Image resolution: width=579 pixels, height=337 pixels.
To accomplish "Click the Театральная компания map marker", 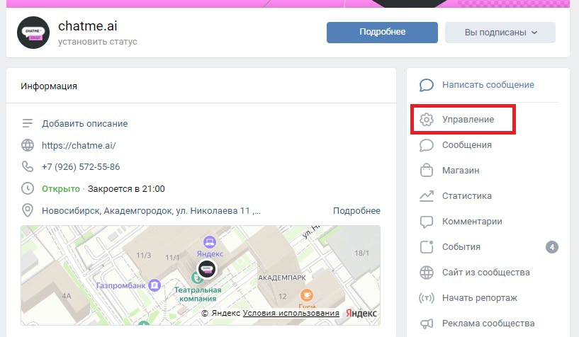I will point(196,278).
